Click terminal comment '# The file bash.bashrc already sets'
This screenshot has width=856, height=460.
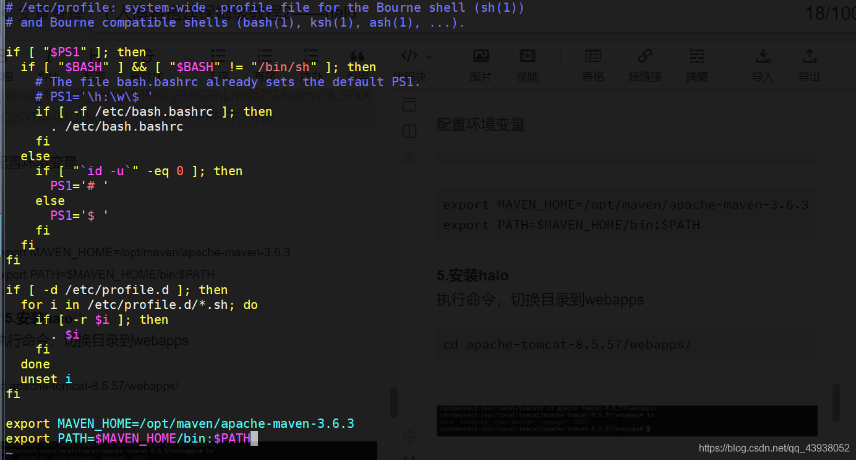(228, 82)
